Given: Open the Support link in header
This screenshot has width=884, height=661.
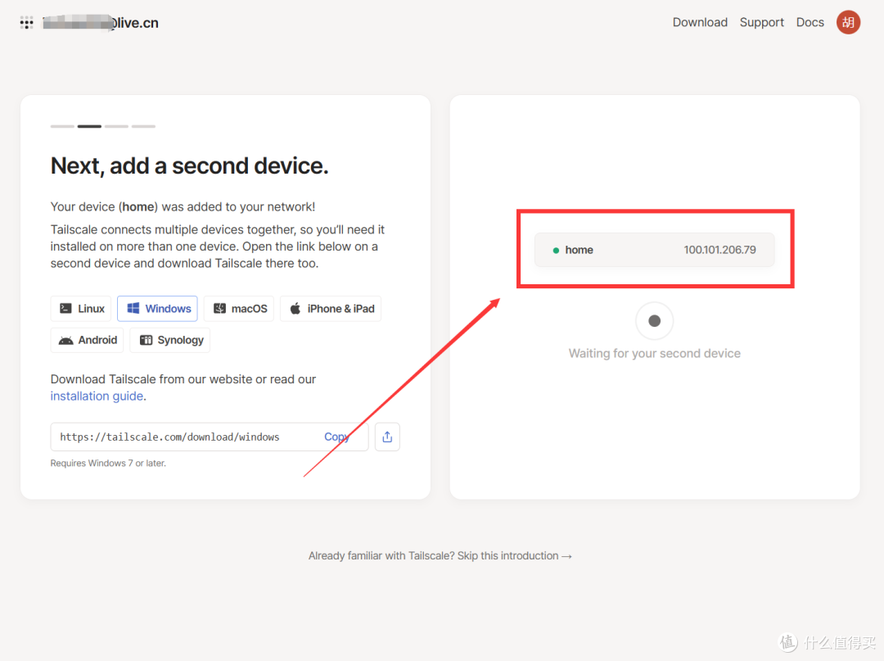Looking at the screenshot, I should (x=762, y=23).
